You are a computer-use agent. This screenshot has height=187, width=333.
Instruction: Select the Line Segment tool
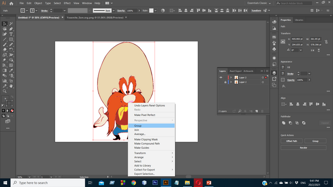pos(5,39)
